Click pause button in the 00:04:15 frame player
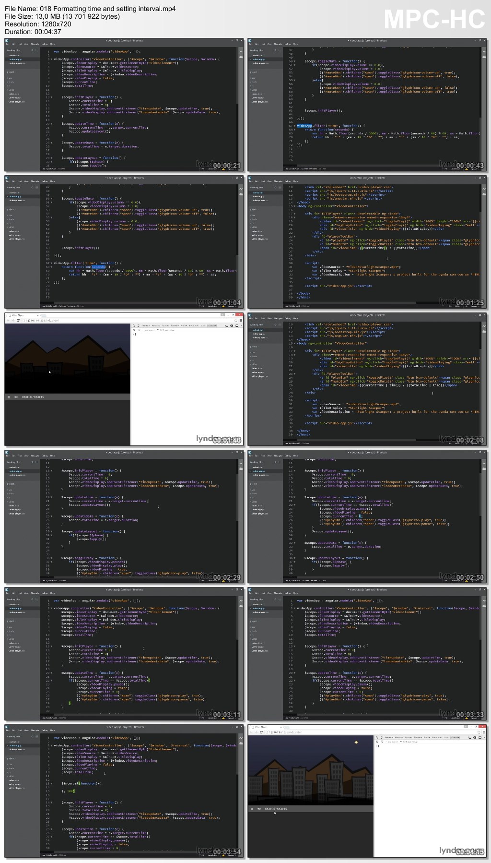This screenshot has height=863, width=491. tap(251, 809)
